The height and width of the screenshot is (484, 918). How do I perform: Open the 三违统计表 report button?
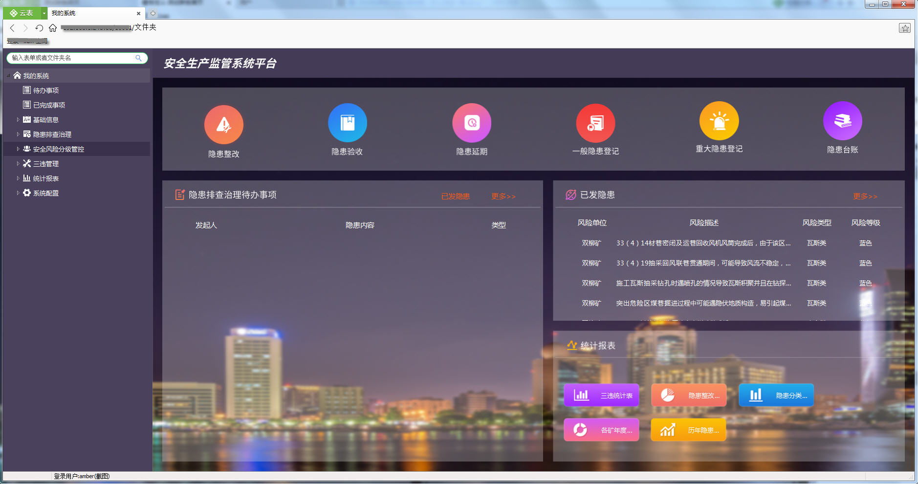point(601,395)
